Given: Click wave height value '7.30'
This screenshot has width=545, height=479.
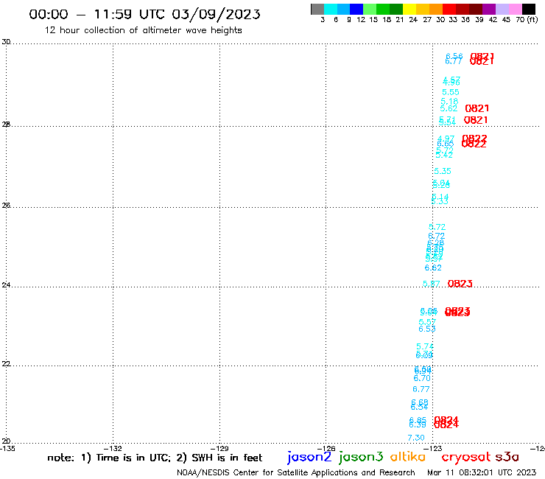Looking at the screenshot, I should pyautogui.click(x=416, y=438).
